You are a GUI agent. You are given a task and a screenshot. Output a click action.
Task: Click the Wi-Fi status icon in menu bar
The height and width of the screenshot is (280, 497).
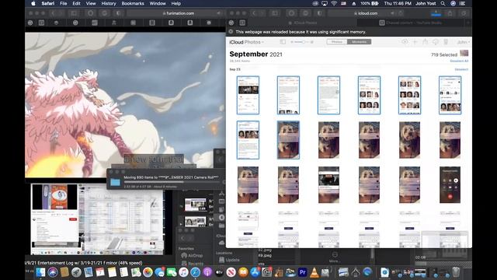click(334, 3)
